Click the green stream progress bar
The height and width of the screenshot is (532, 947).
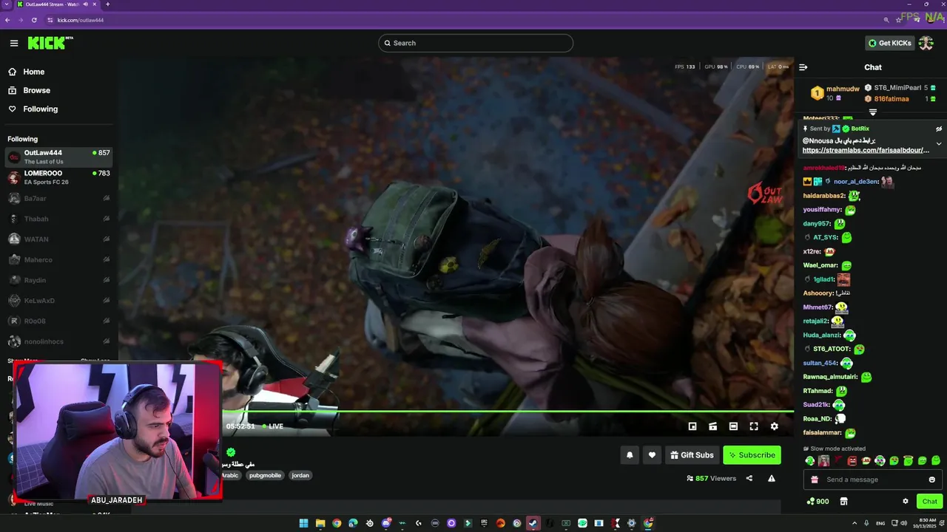[508, 411]
